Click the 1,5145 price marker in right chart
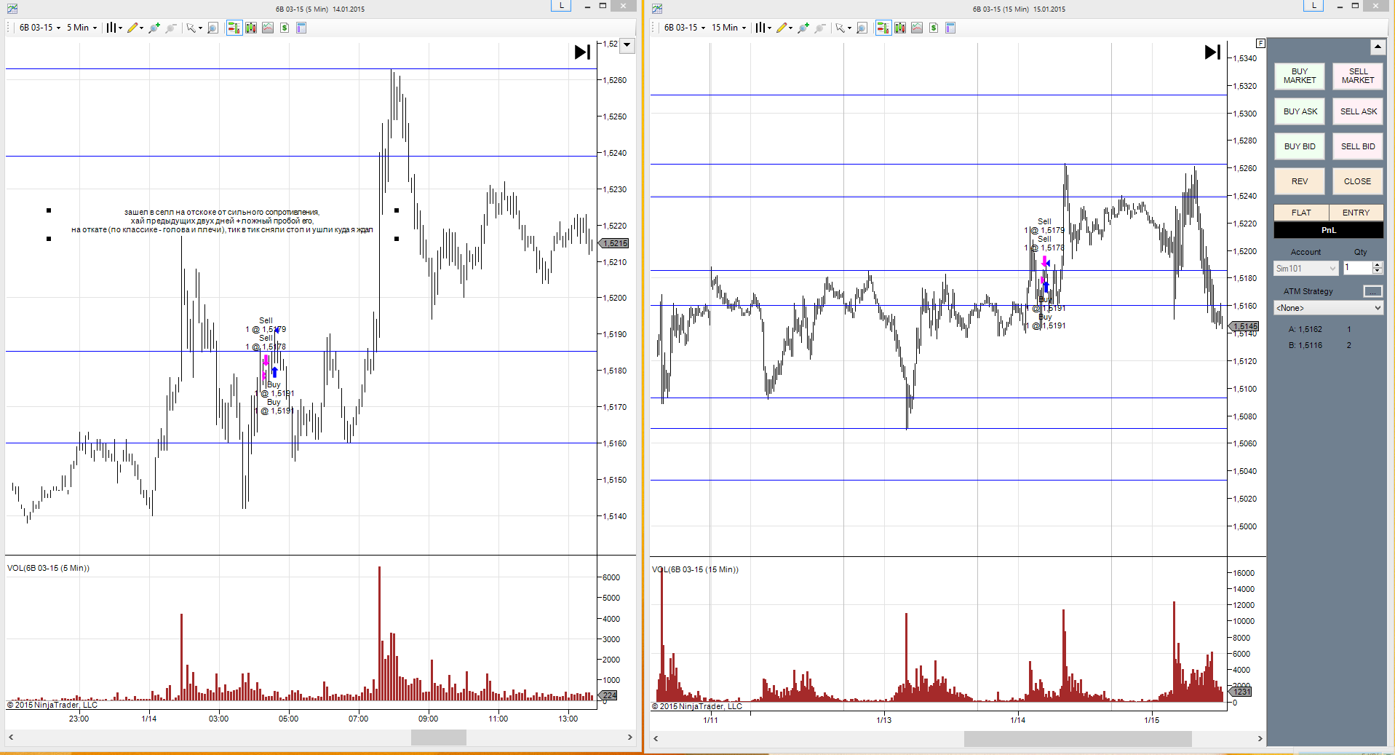The height and width of the screenshot is (755, 1395). pyautogui.click(x=1244, y=326)
